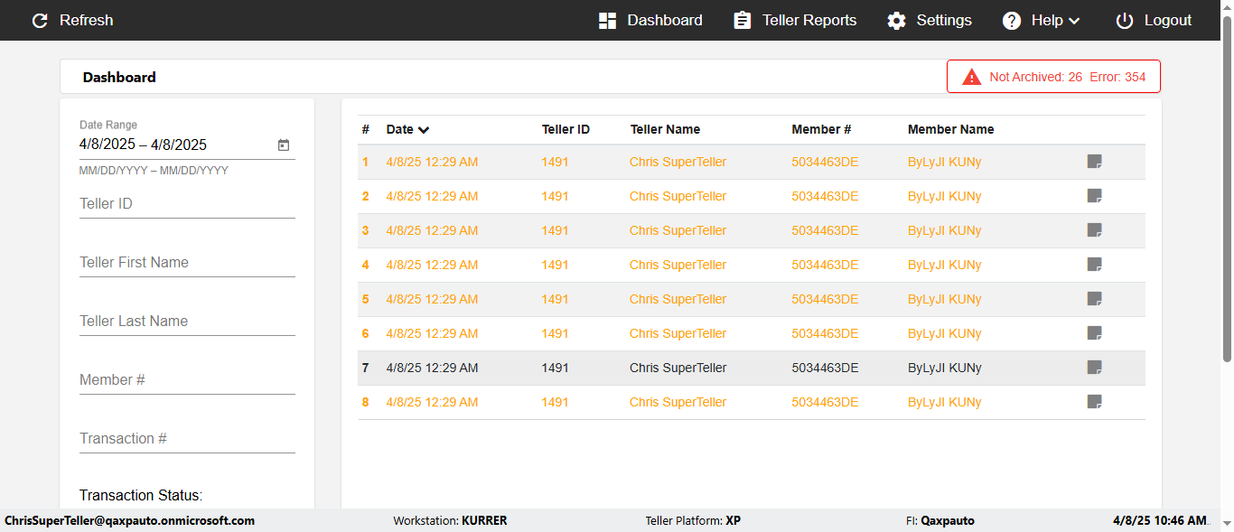Click the Refresh circular arrow icon
Image resolution: width=1234 pixels, height=532 pixels.
click(x=40, y=21)
